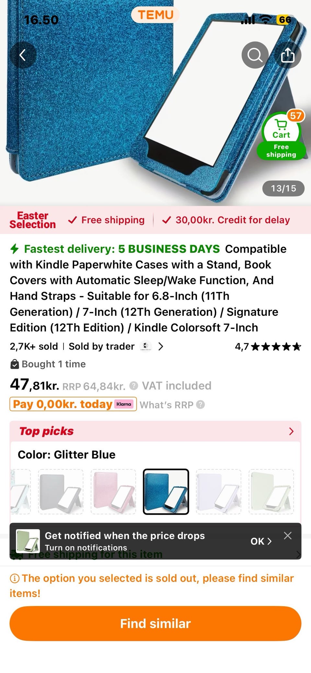Select the Pay 0,00kr. today Klarna option
This screenshot has height=673, width=311.
pyautogui.click(x=73, y=404)
